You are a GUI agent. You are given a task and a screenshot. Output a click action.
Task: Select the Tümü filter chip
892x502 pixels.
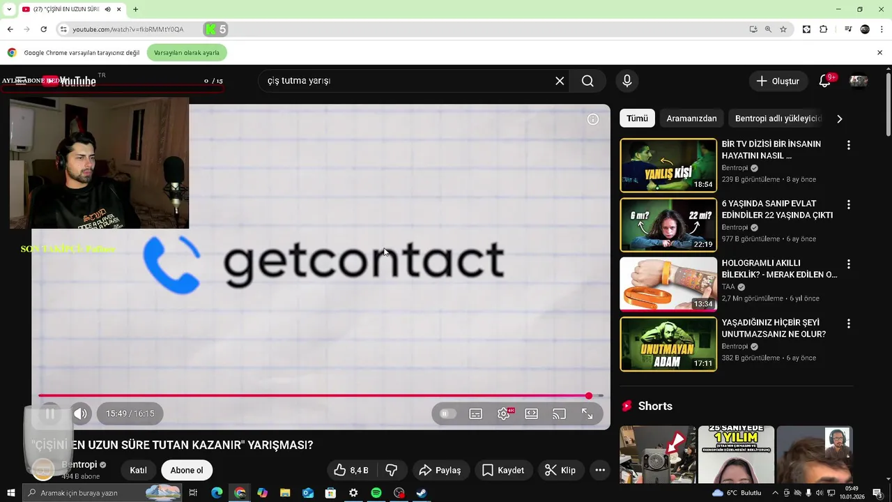637,119
